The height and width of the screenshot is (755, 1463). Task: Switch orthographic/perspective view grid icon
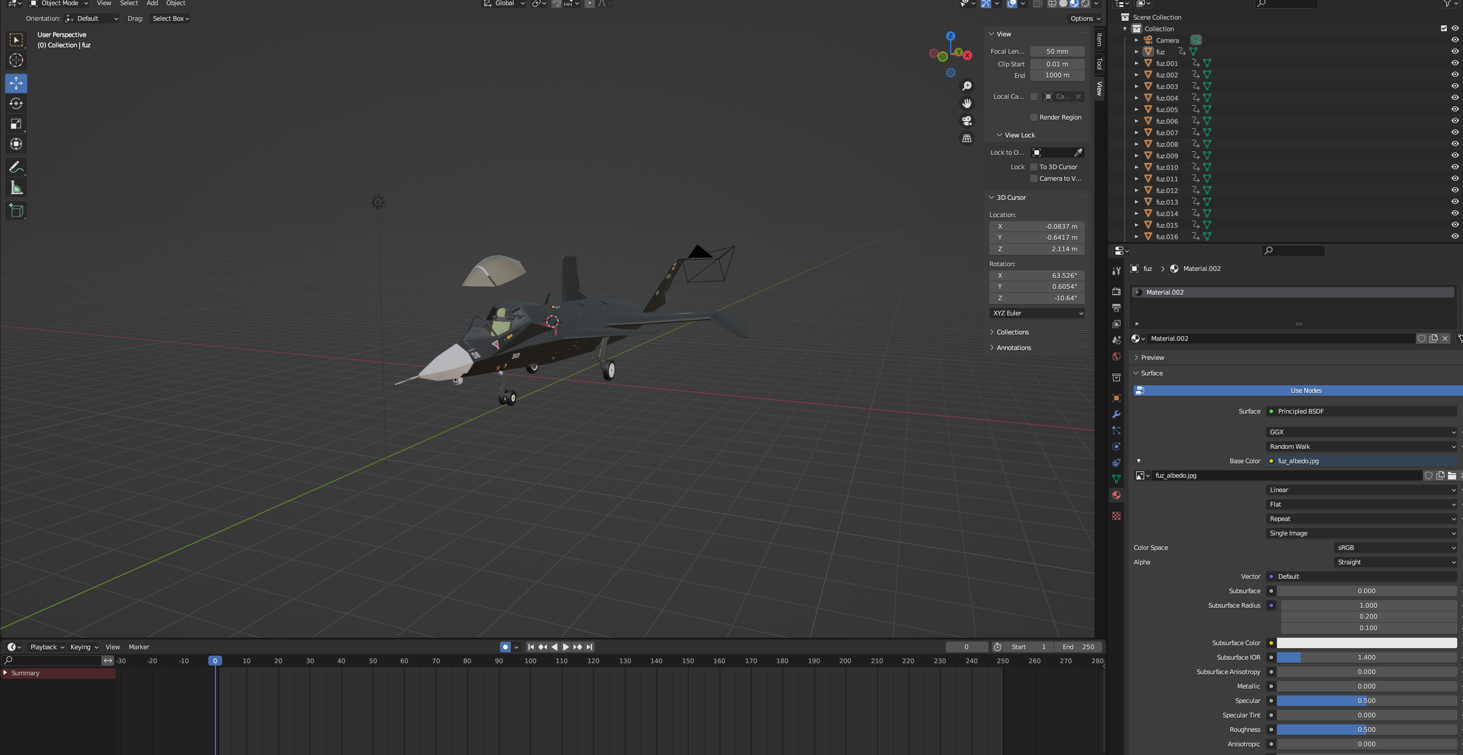pos(967,138)
